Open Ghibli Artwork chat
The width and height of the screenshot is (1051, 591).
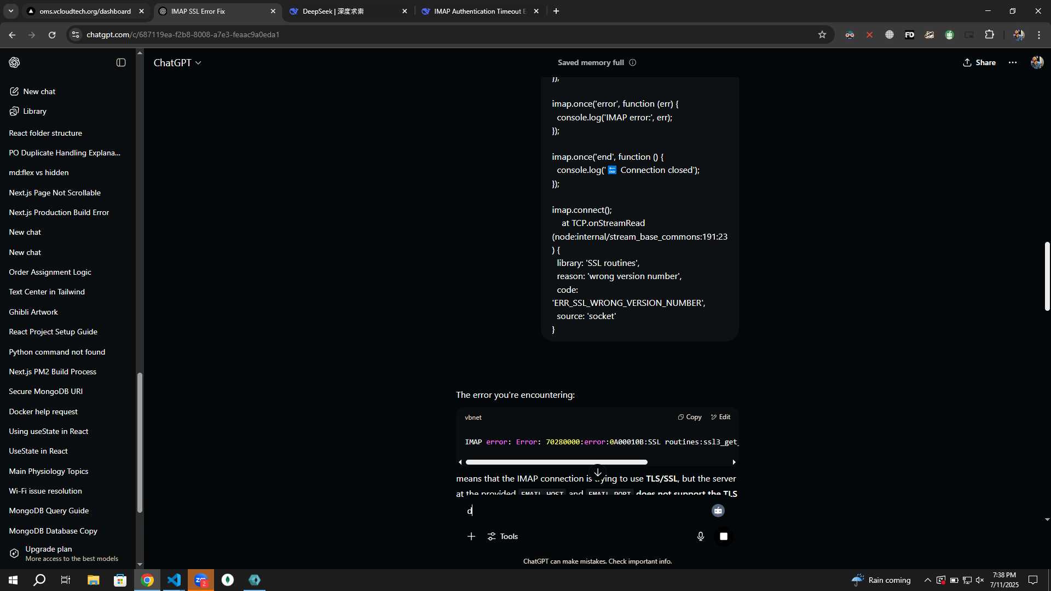33,312
